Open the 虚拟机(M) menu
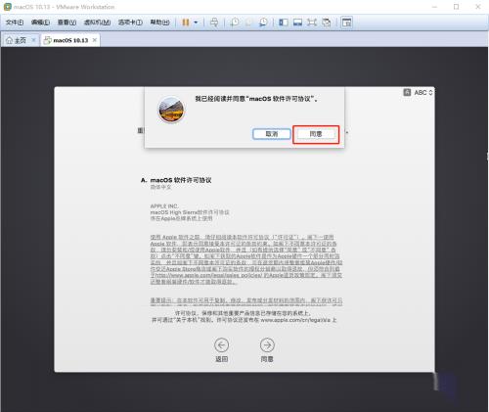The height and width of the screenshot is (412, 489). coord(97,23)
